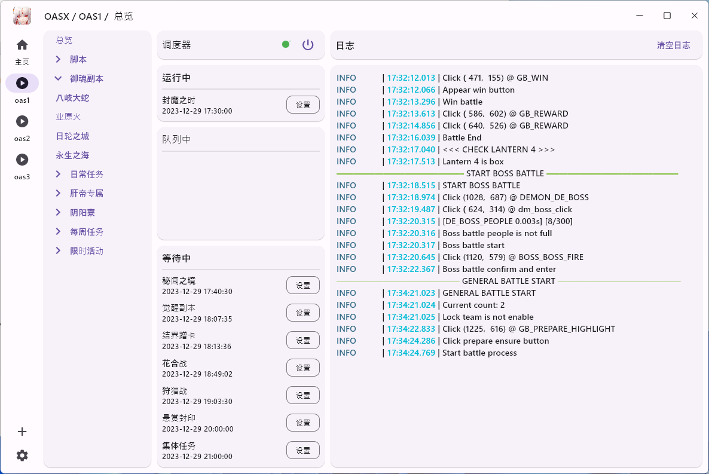Open the oas3 instance icon
The width and height of the screenshot is (709, 474).
click(x=22, y=160)
